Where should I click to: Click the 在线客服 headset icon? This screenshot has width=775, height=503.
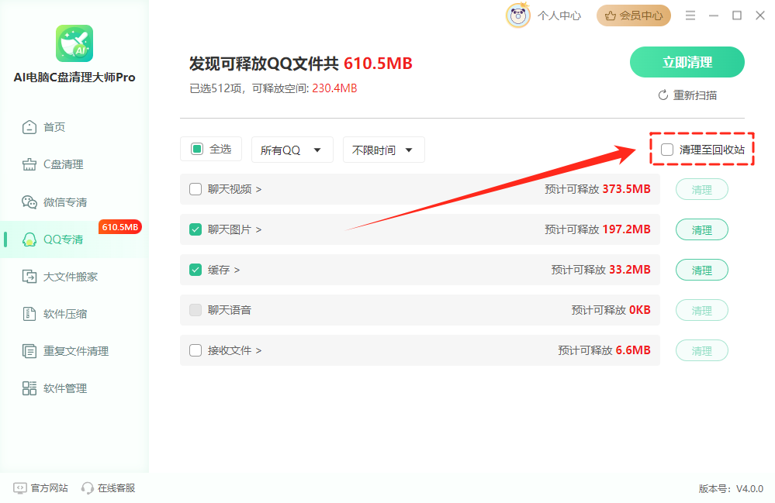[x=87, y=488]
